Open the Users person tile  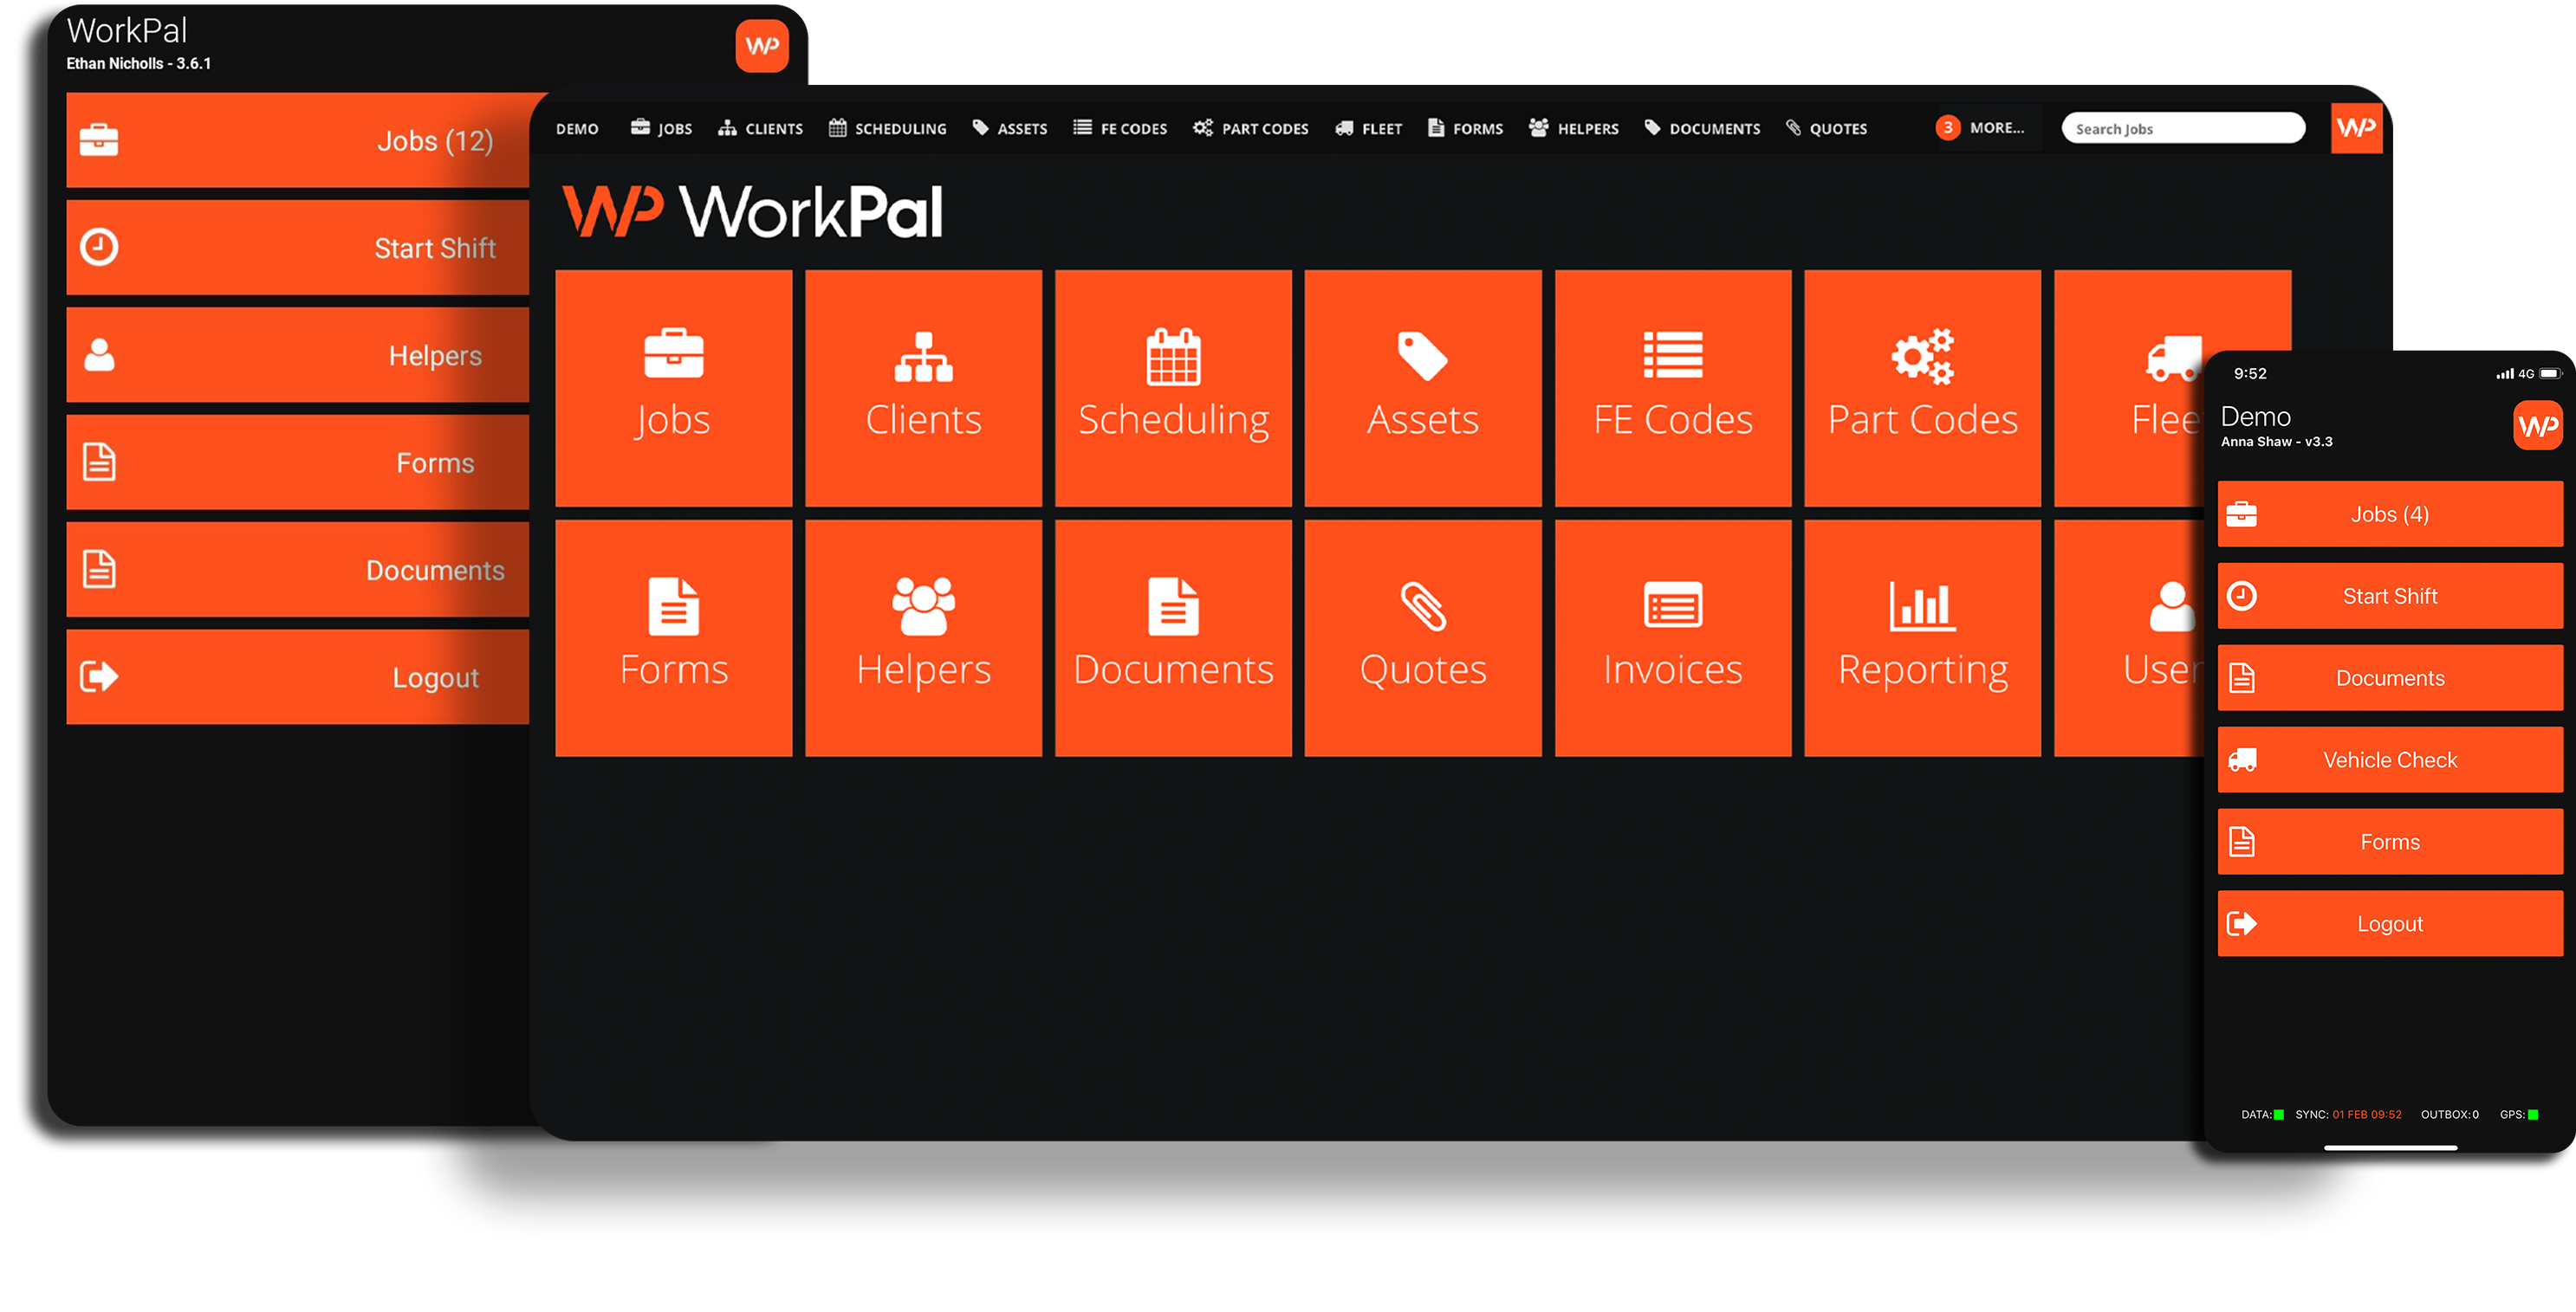point(2130,637)
